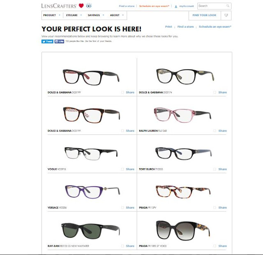Expand the Product menu dropdown
Image resolution: width=263 pixels, height=255 pixels.
52,15
